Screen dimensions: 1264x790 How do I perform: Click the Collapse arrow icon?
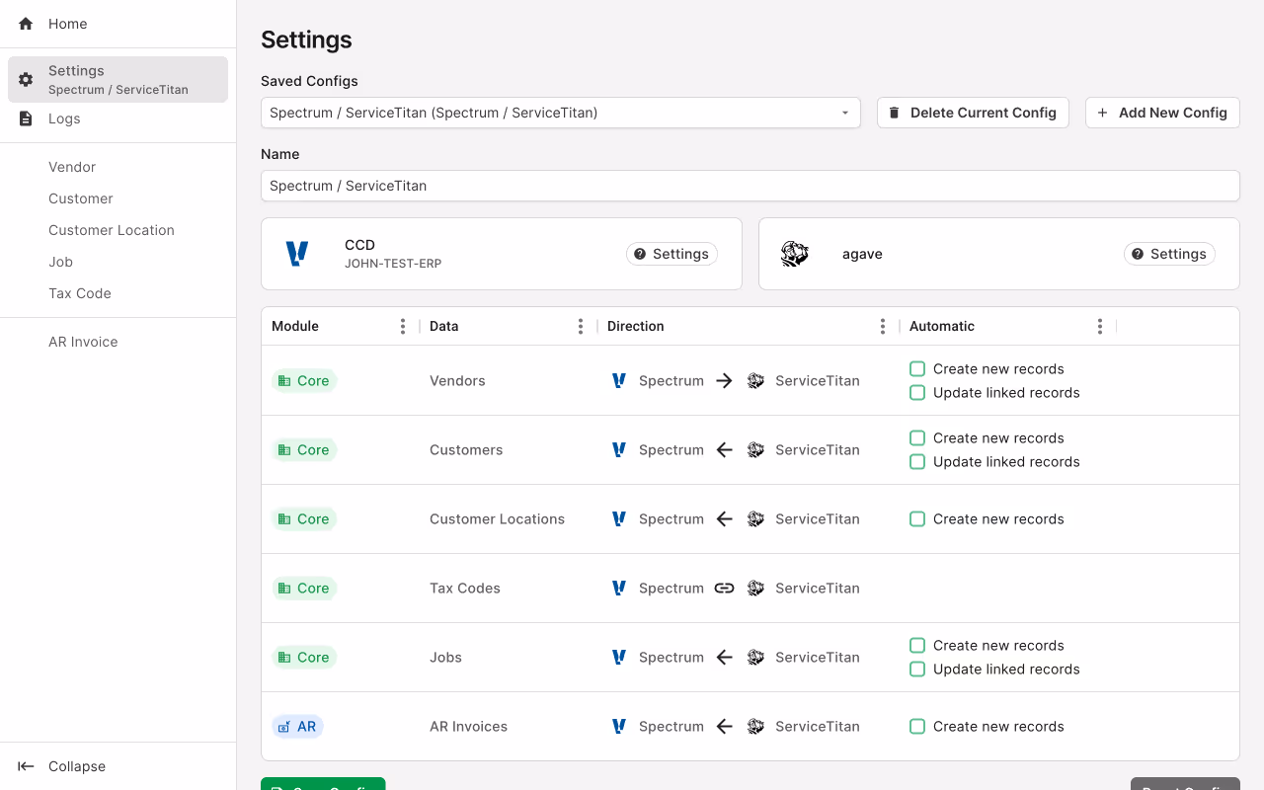click(x=26, y=766)
